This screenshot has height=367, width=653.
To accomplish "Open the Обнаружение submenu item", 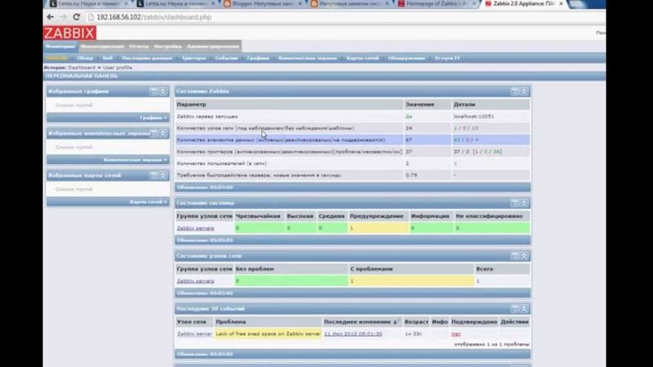I will (x=406, y=58).
